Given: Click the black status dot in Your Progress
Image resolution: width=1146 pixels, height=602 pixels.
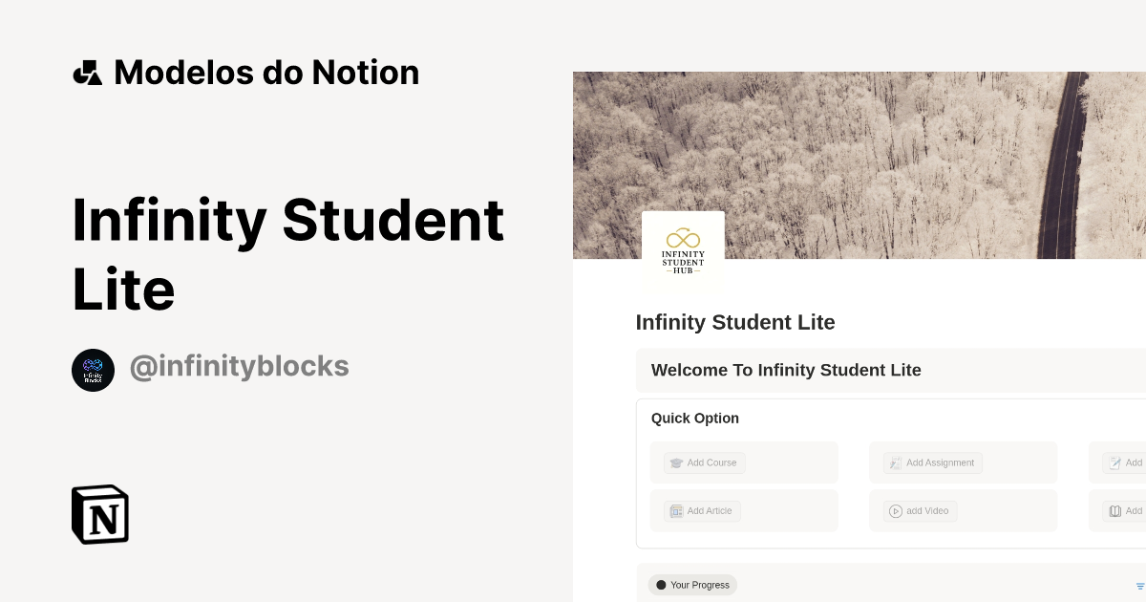Looking at the screenshot, I should (662, 584).
